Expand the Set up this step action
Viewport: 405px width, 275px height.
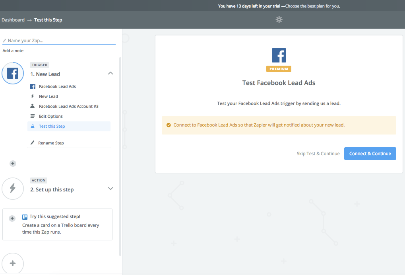coord(110,189)
